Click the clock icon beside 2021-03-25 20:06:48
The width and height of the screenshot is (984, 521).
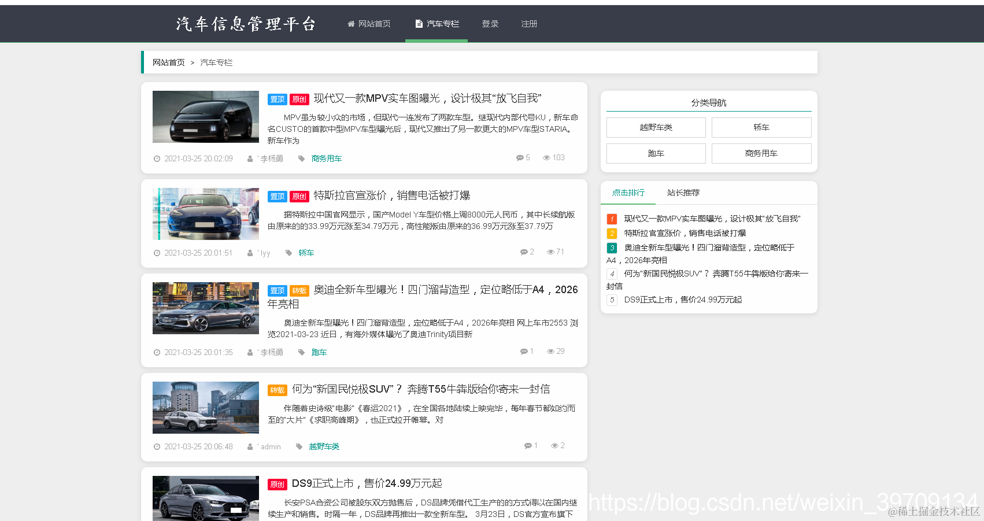tap(157, 446)
